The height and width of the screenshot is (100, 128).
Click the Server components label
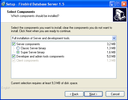(x=28, y=44)
